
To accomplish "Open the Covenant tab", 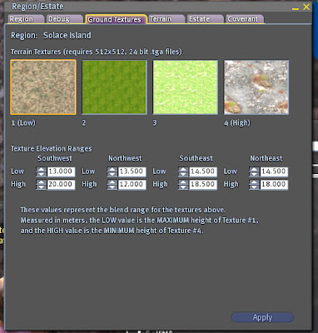I will [245, 19].
